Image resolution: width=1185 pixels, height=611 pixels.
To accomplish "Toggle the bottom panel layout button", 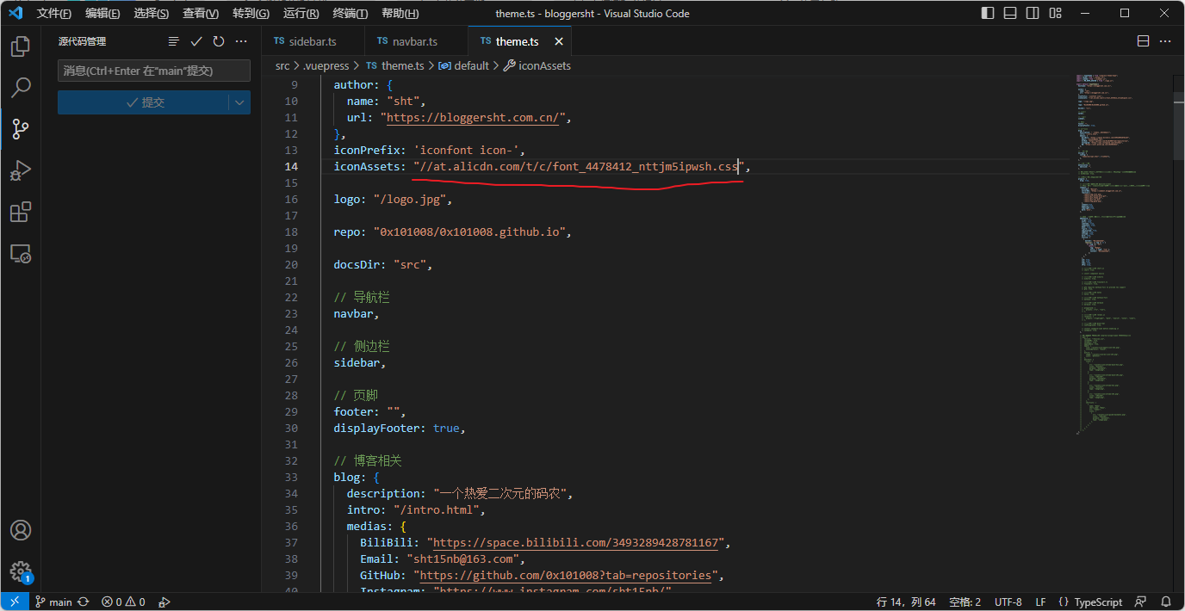I will click(1009, 13).
